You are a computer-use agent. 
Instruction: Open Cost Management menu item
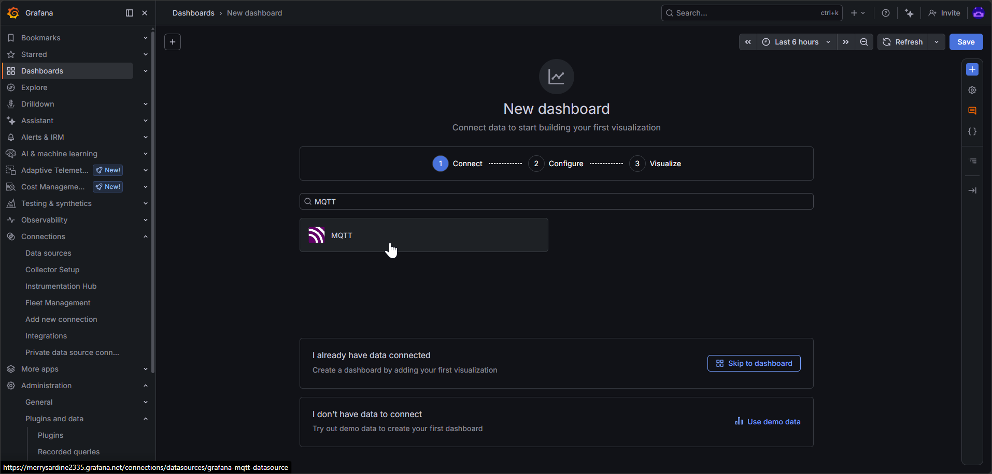tap(53, 187)
